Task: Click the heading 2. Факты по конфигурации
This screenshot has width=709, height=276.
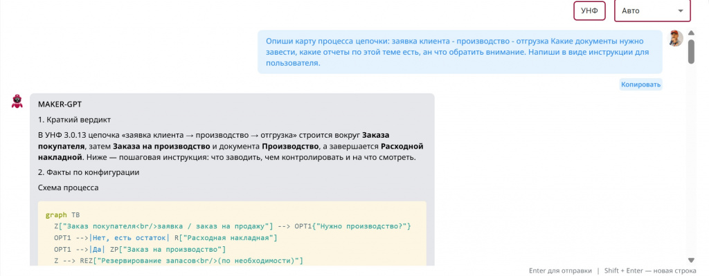Action: [89, 172]
